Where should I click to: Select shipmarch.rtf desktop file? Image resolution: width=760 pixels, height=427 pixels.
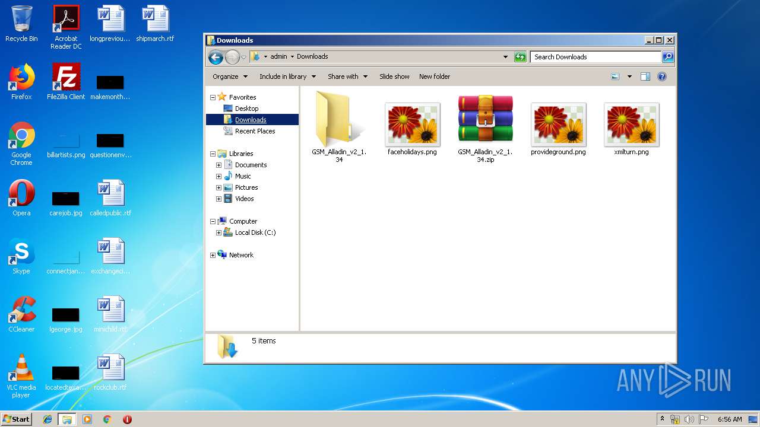[x=155, y=24]
